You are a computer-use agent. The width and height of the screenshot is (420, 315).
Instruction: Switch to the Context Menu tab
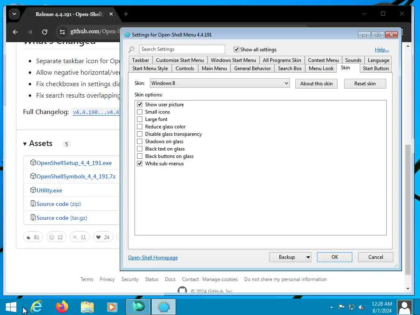(x=323, y=60)
